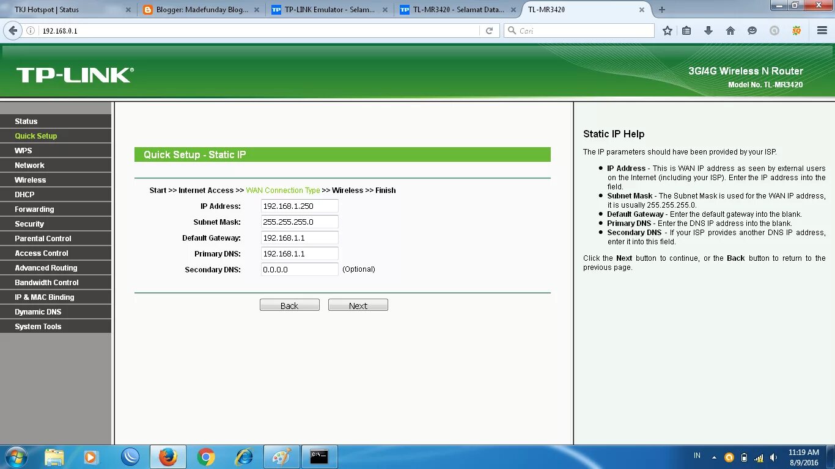Click the Back button in Quick Setup
This screenshot has width=835, height=469.
pyautogui.click(x=290, y=305)
